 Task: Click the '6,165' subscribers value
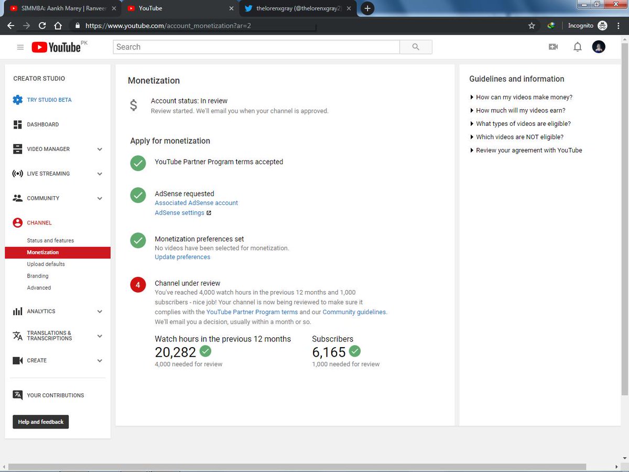point(329,352)
